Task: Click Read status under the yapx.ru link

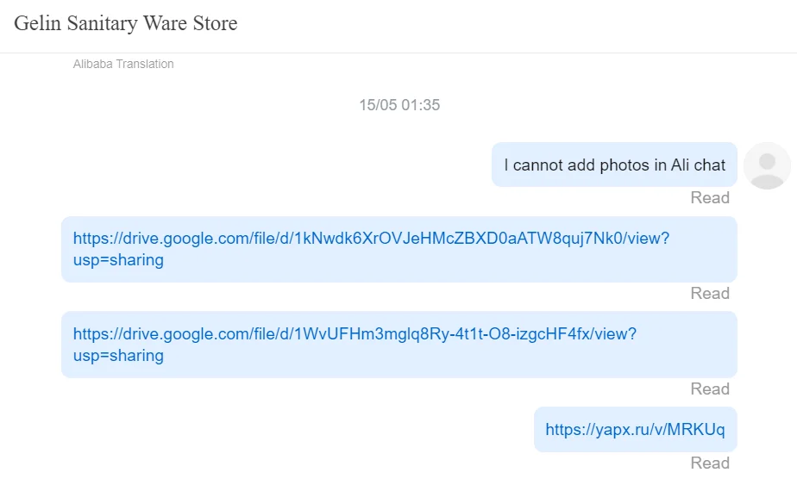Action: pyautogui.click(x=710, y=463)
